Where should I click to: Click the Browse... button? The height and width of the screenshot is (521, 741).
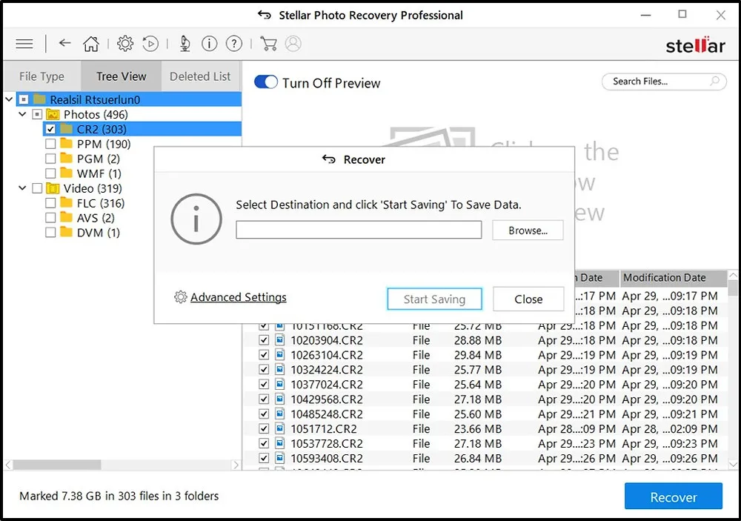click(x=528, y=230)
